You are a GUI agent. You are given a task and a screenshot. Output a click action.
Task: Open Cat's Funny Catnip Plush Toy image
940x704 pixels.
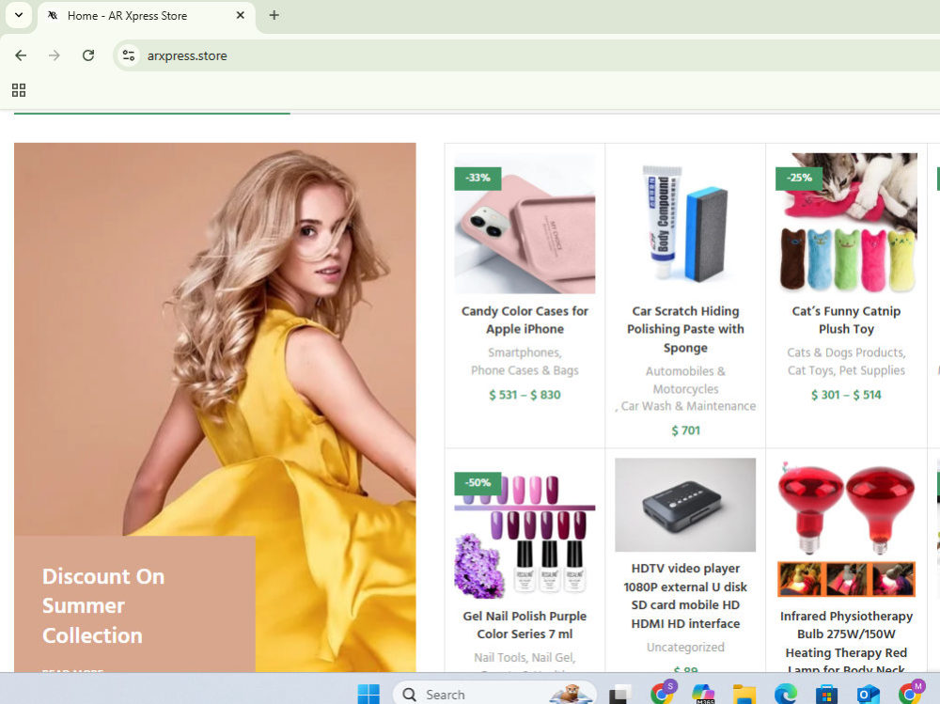pyautogui.click(x=846, y=223)
